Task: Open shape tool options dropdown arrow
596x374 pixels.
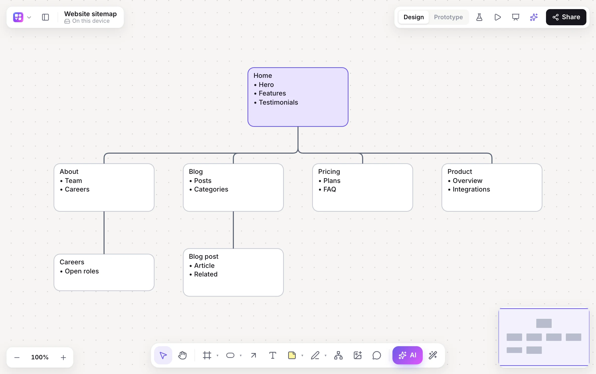Action: click(x=241, y=356)
